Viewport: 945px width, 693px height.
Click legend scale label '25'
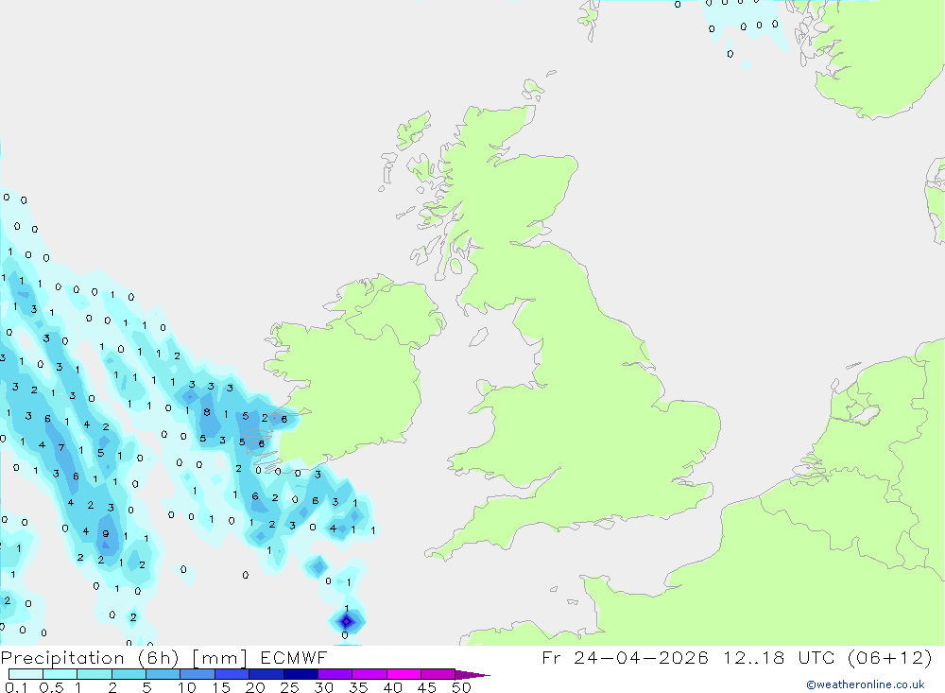click(x=289, y=687)
